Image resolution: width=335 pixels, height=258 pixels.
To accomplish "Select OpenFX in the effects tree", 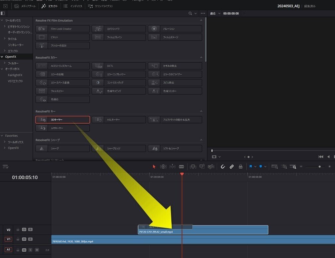I will 11,57.
